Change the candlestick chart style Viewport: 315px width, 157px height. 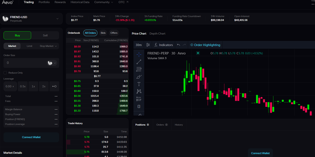[148, 45]
